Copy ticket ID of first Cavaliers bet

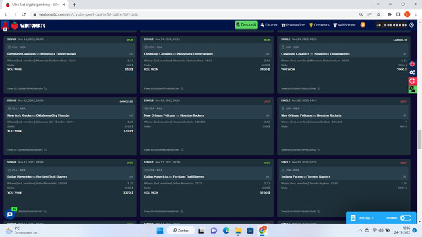45,88
